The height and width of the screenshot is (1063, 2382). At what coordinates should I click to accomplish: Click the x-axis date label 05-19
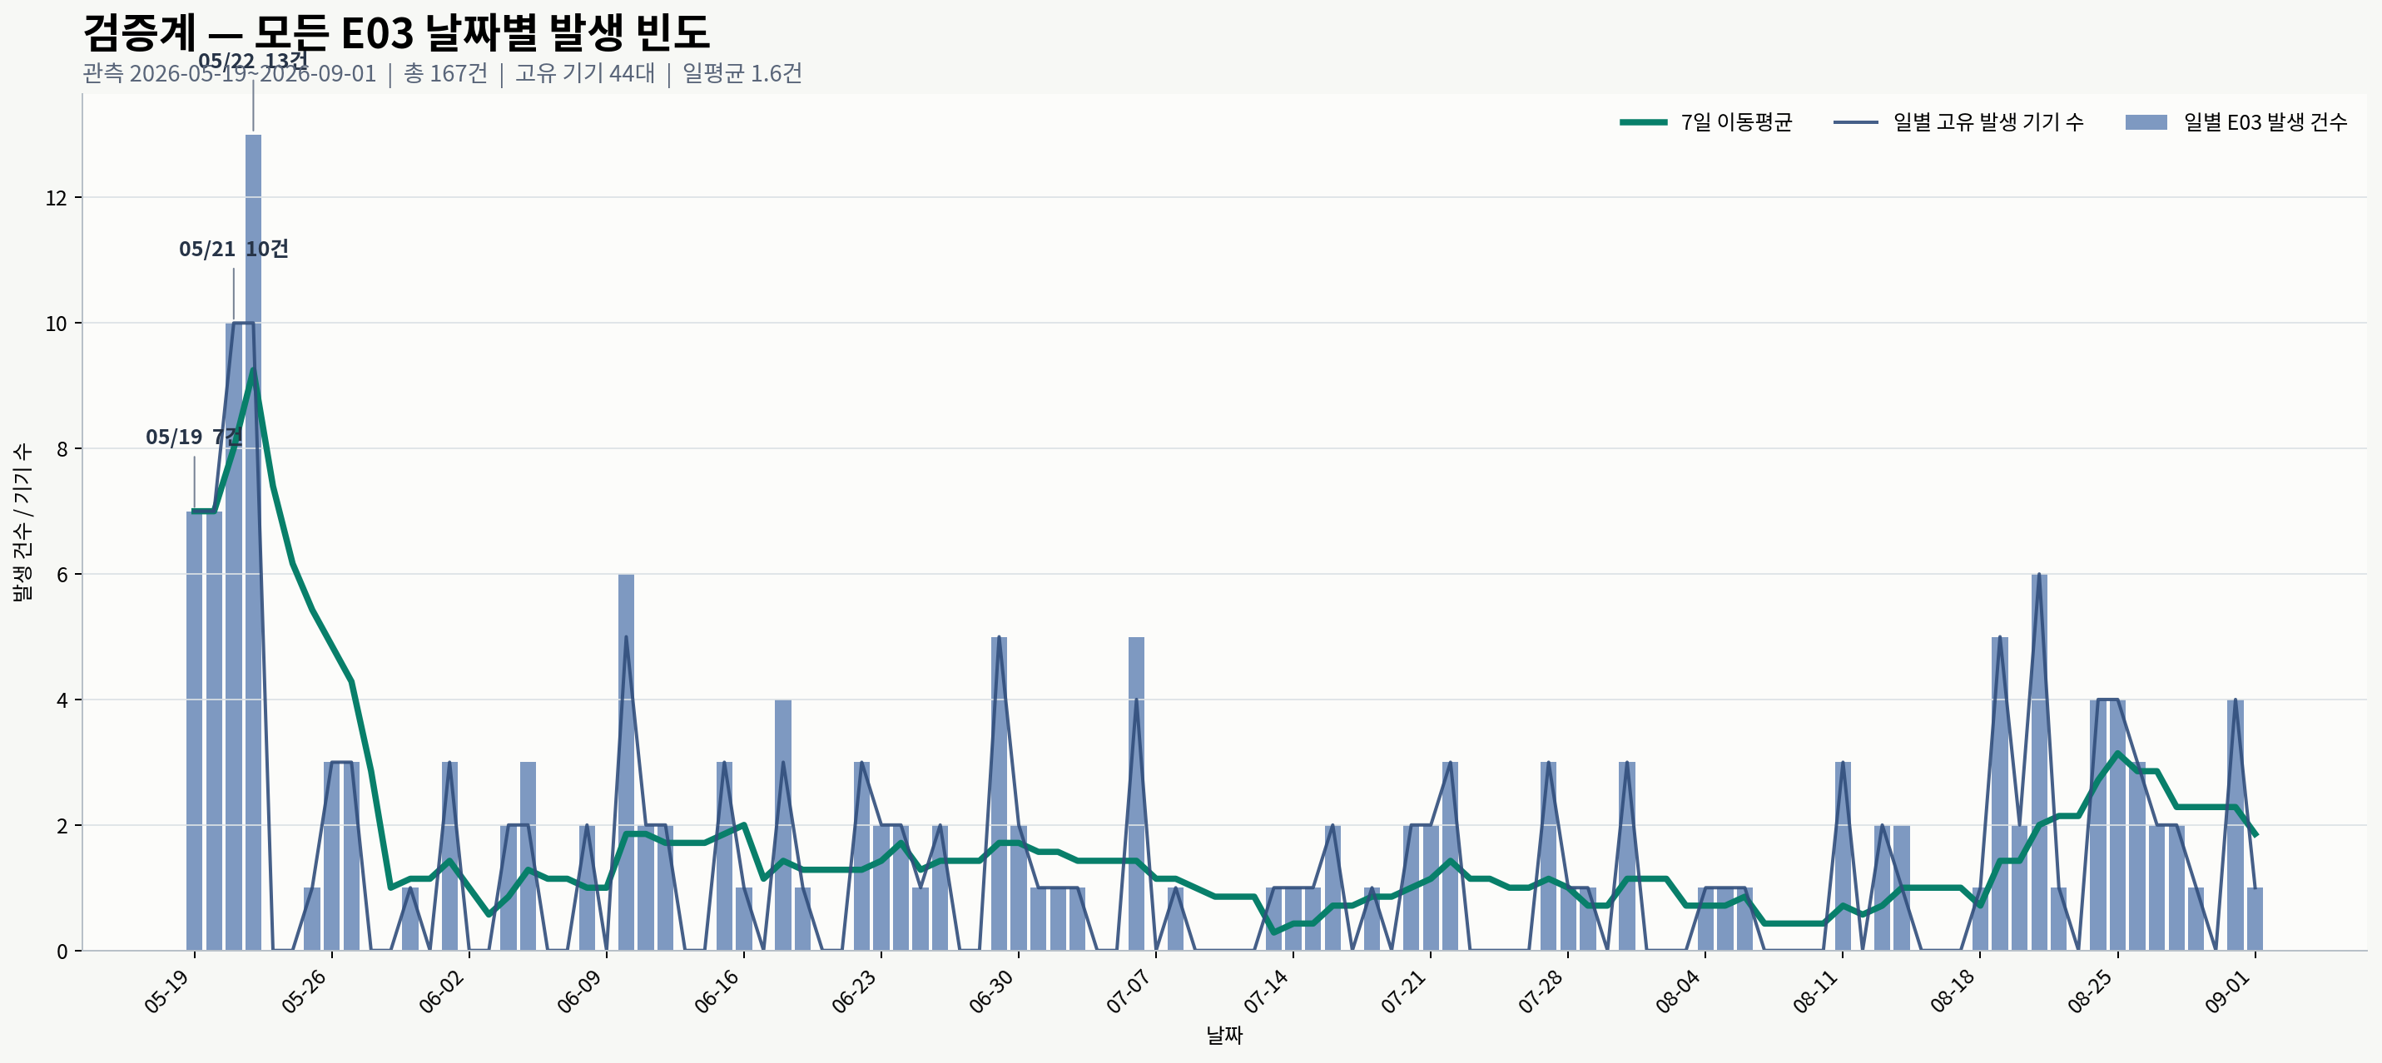[x=167, y=991]
